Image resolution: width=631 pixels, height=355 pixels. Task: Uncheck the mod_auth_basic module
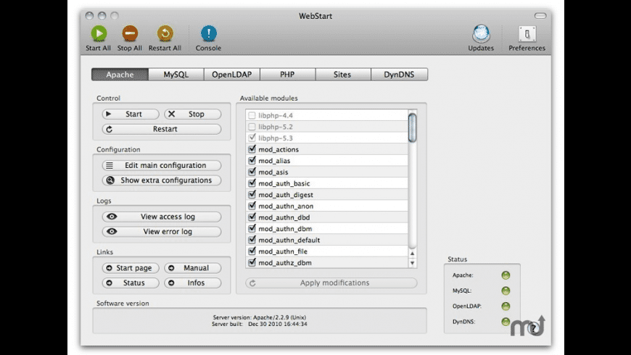pyautogui.click(x=252, y=183)
